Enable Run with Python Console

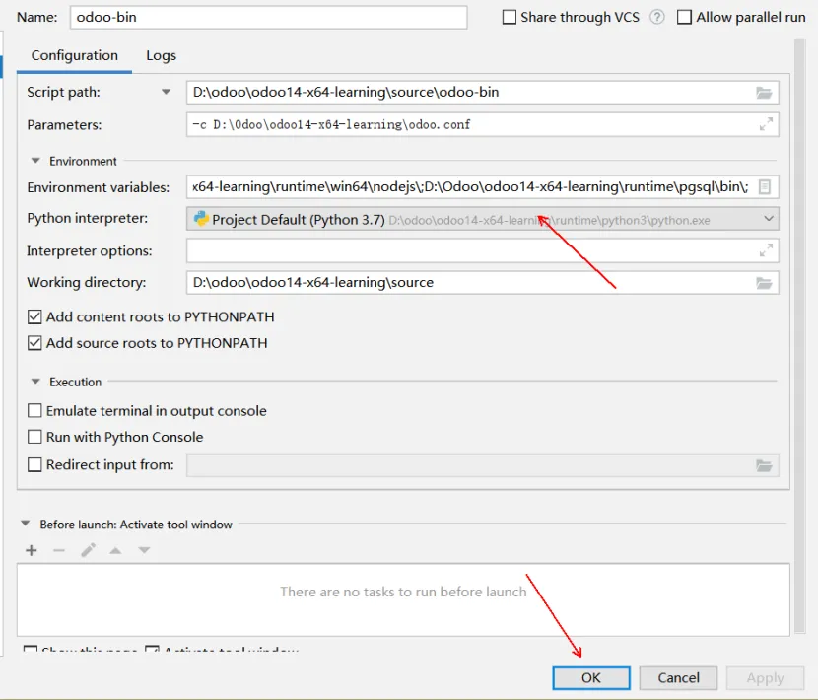coord(34,437)
